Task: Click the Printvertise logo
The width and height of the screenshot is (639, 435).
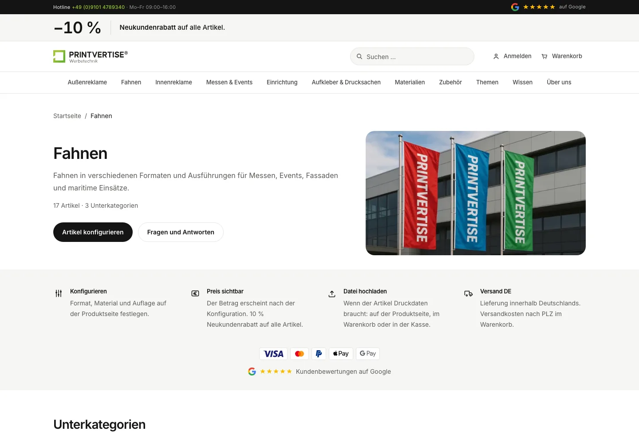Action: pyautogui.click(x=91, y=56)
